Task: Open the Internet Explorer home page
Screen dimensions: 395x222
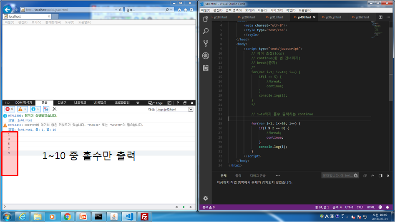Action: point(179,10)
